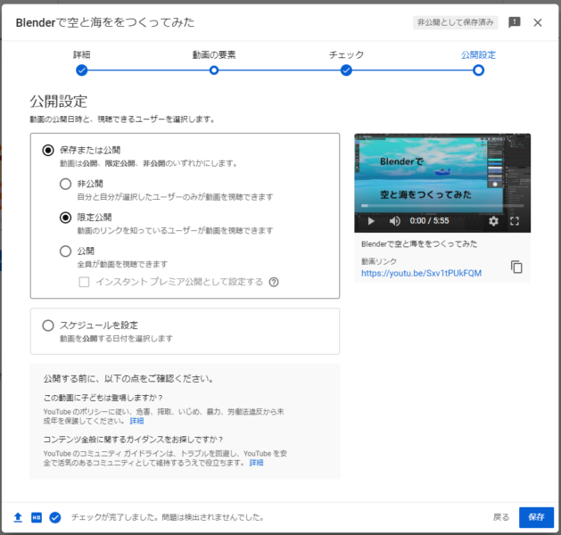This screenshot has width=561, height=535.
Task: Click the dialog title Blenderで空と海ををつくってみた
Action: tap(105, 22)
